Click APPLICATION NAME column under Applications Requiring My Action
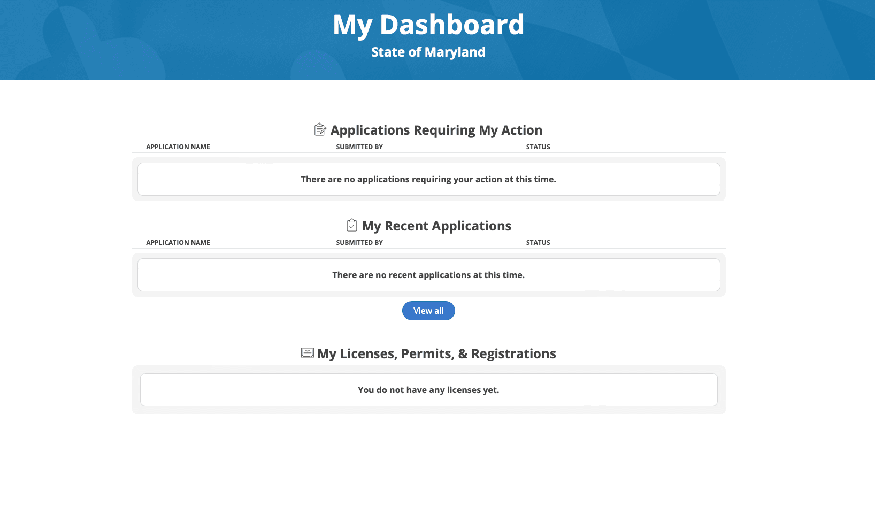875x524 pixels. point(178,147)
